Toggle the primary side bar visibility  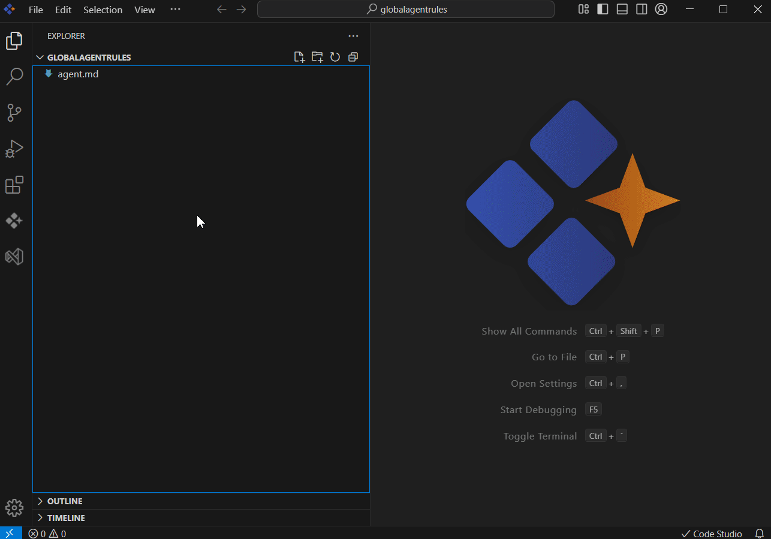click(603, 9)
